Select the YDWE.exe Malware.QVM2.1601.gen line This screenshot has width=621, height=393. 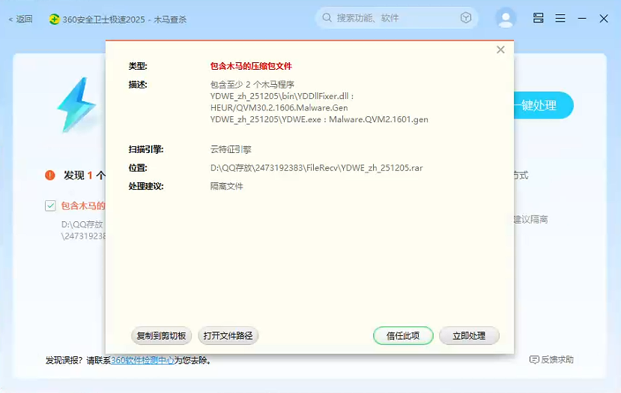point(319,119)
